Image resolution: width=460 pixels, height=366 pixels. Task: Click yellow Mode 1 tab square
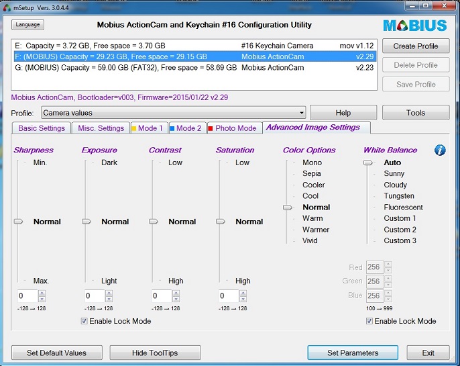coord(134,128)
